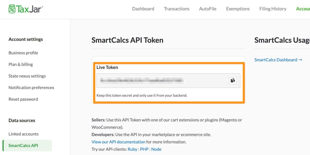Click View our API documentation link
The width and height of the screenshot is (310, 155).
coord(118,142)
